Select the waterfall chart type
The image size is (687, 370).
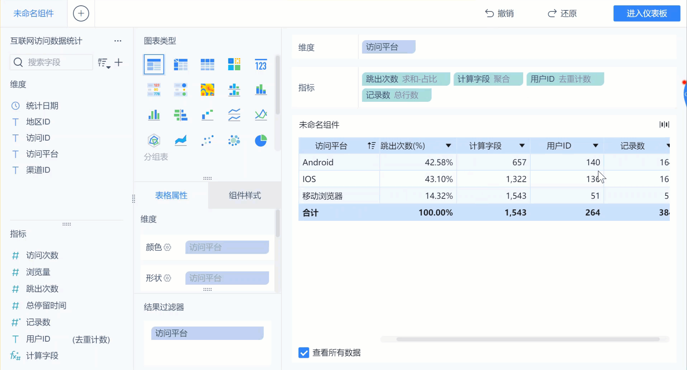(x=207, y=115)
